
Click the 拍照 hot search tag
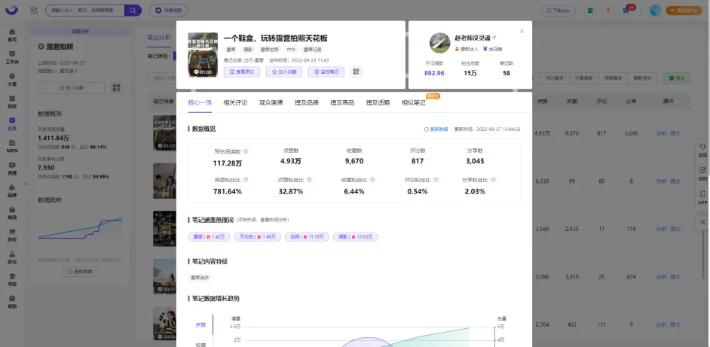308,236
